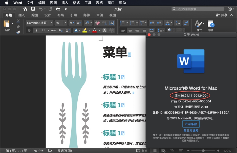The width and height of the screenshot is (237, 153).
Task: Open the font name dropdown
Action: tap(51, 23)
